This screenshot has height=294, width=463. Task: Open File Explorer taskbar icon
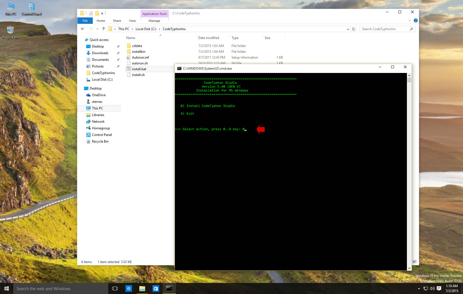pyautogui.click(x=142, y=288)
